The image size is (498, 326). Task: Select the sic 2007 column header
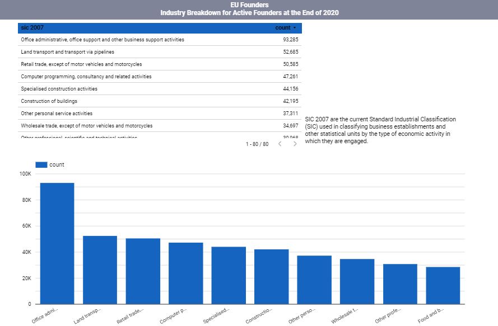click(x=32, y=28)
